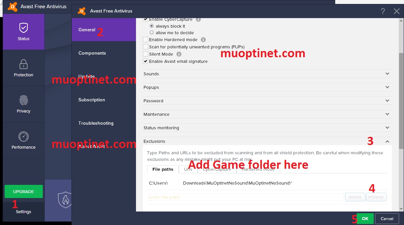Viewport: 404px width, 225px height.
Task: Click the firewall shield flame icon
Action: (x=65, y=200)
